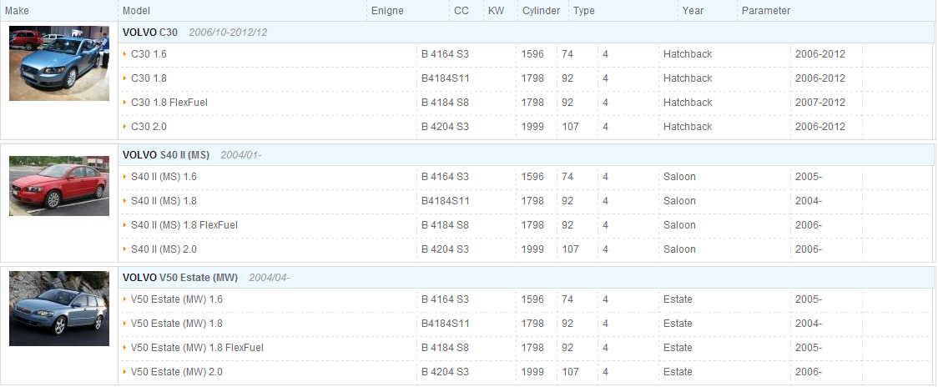Click the arrow icon next to V50 Estate (MW) 2.0

(x=125, y=372)
